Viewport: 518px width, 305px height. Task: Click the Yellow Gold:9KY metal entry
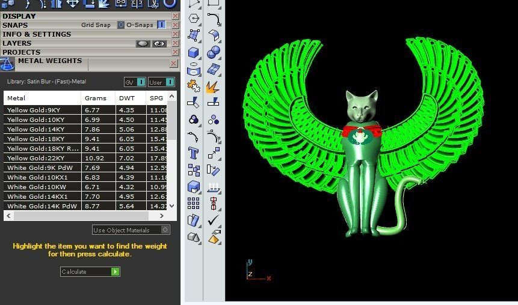34,110
